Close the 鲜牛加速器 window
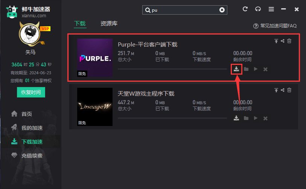Viewport: 306px width, 189px height. (297, 9)
